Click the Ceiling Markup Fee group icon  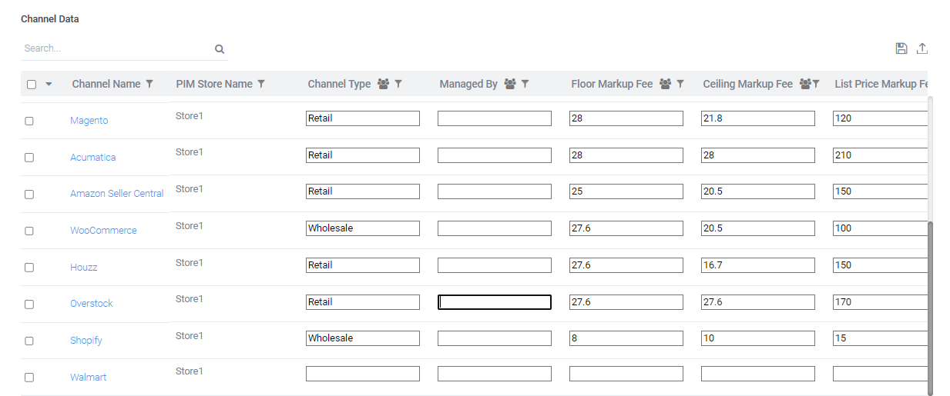pyautogui.click(x=804, y=84)
